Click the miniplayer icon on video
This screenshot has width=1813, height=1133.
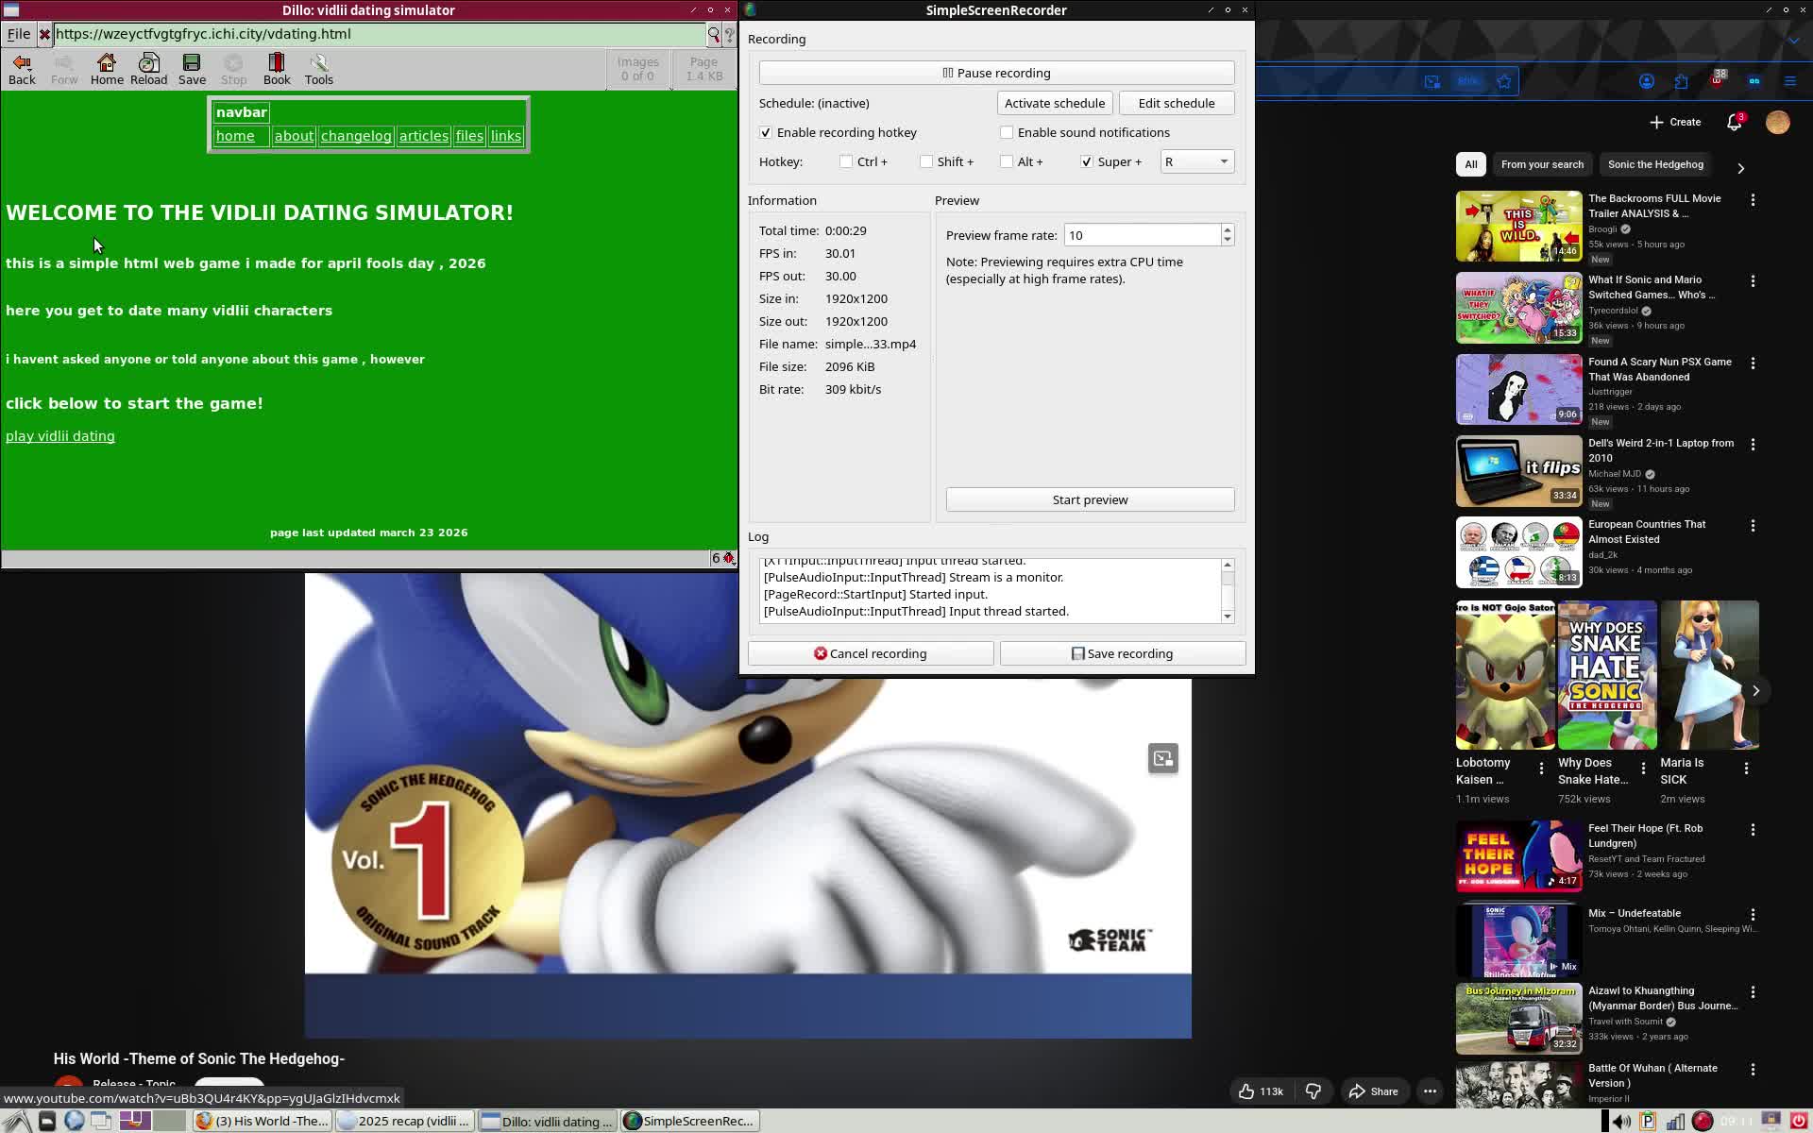point(1162,758)
